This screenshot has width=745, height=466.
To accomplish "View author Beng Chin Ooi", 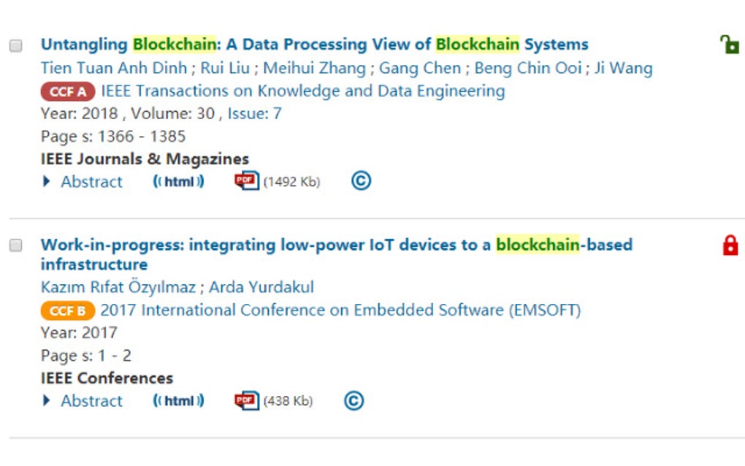I will click(x=527, y=68).
